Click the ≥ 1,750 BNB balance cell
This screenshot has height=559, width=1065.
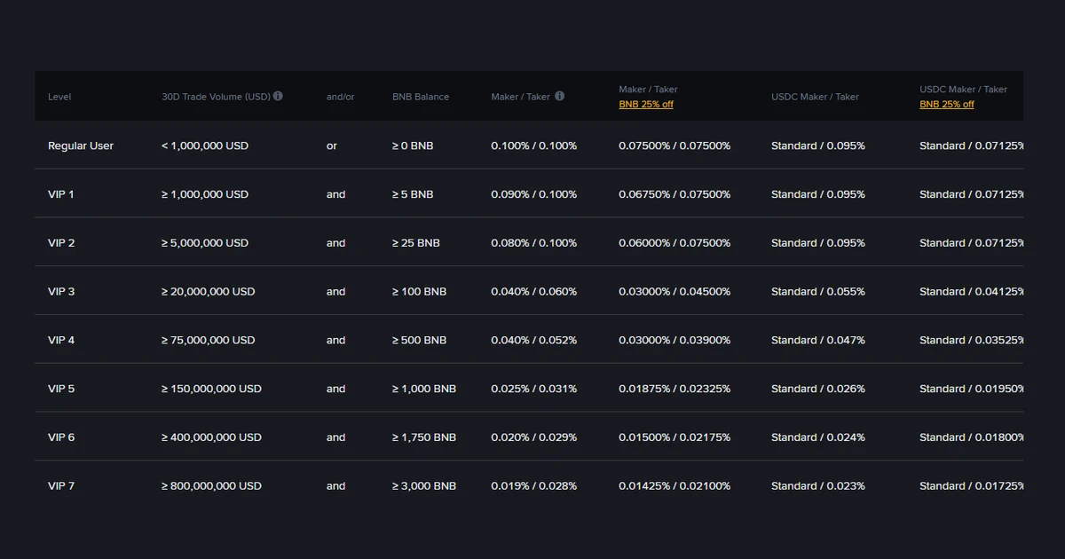tap(424, 437)
